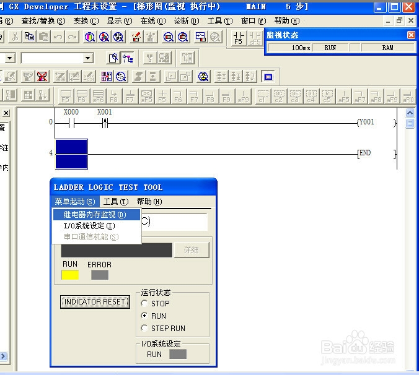Image resolution: width=419 pixels, height=375 pixels.
Task: Click the INDICATOR RESET button
Action: click(x=95, y=301)
